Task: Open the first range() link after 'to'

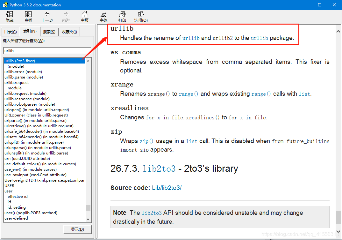Action: tap(189, 94)
